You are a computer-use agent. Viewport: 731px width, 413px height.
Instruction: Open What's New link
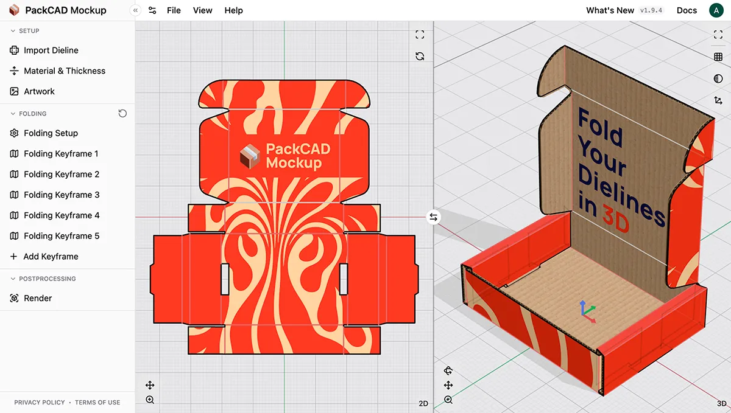[x=610, y=10]
